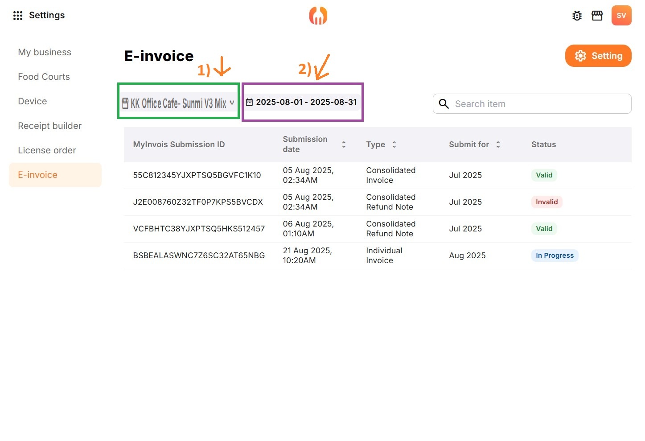Open the store icon in header
645x441 pixels.
pos(597,16)
